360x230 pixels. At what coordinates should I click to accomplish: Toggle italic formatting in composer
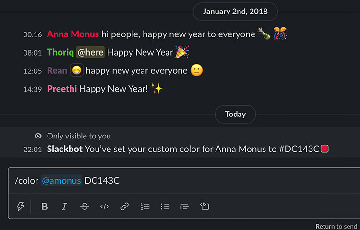64,207
